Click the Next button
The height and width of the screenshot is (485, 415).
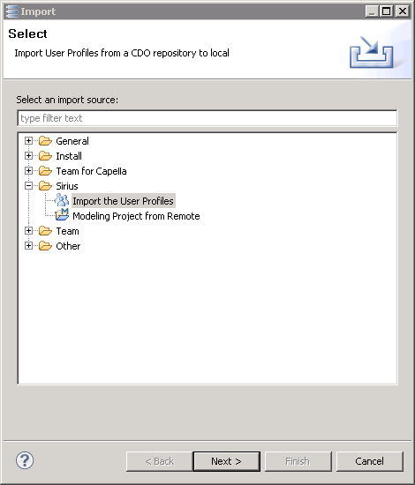tap(226, 461)
